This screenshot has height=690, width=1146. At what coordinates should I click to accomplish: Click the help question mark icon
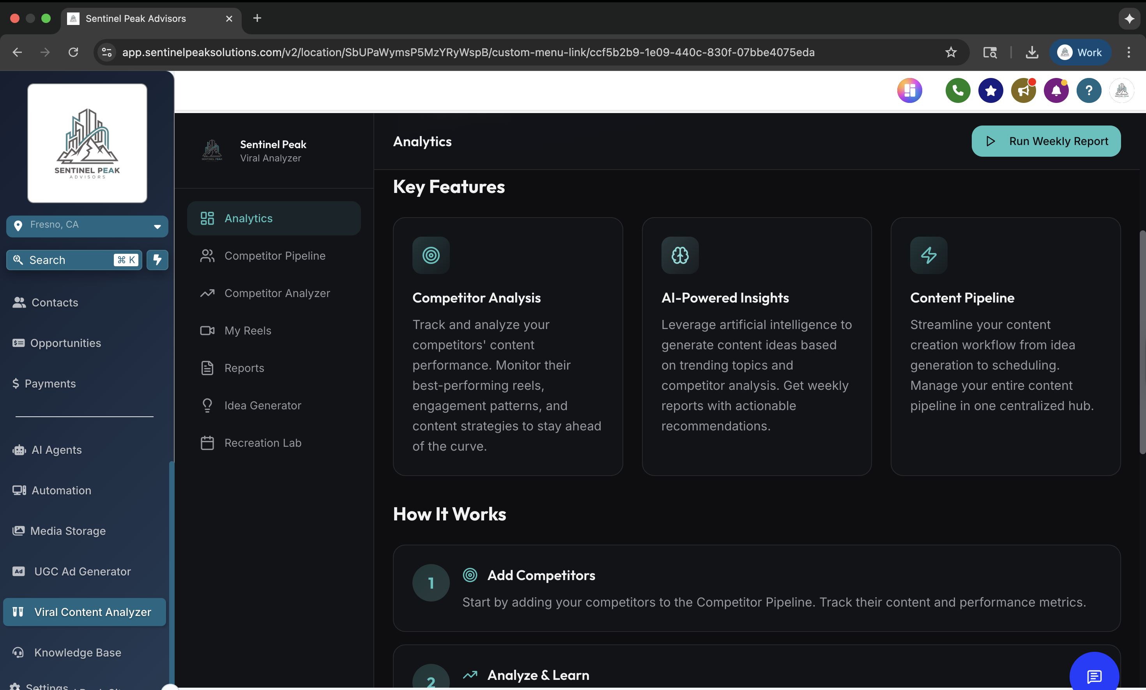[x=1088, y=90]
